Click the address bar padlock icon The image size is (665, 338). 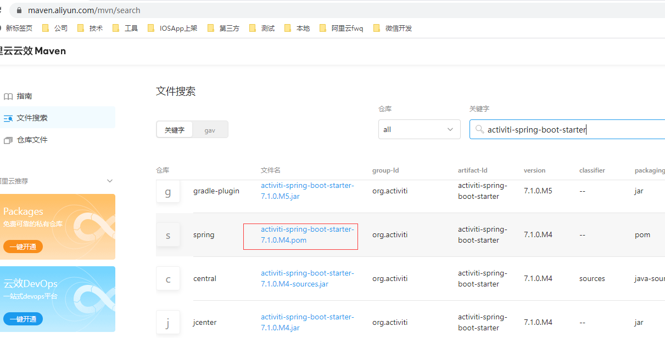click(20, 10)
